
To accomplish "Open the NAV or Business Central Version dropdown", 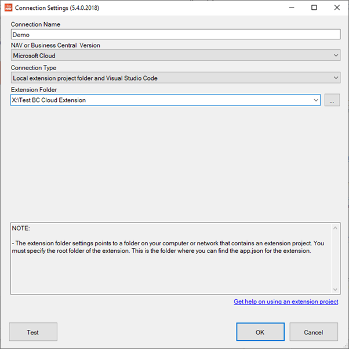I will [x=176, y=56].
